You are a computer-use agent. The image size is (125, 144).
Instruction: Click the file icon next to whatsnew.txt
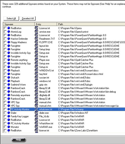[36, 109]
